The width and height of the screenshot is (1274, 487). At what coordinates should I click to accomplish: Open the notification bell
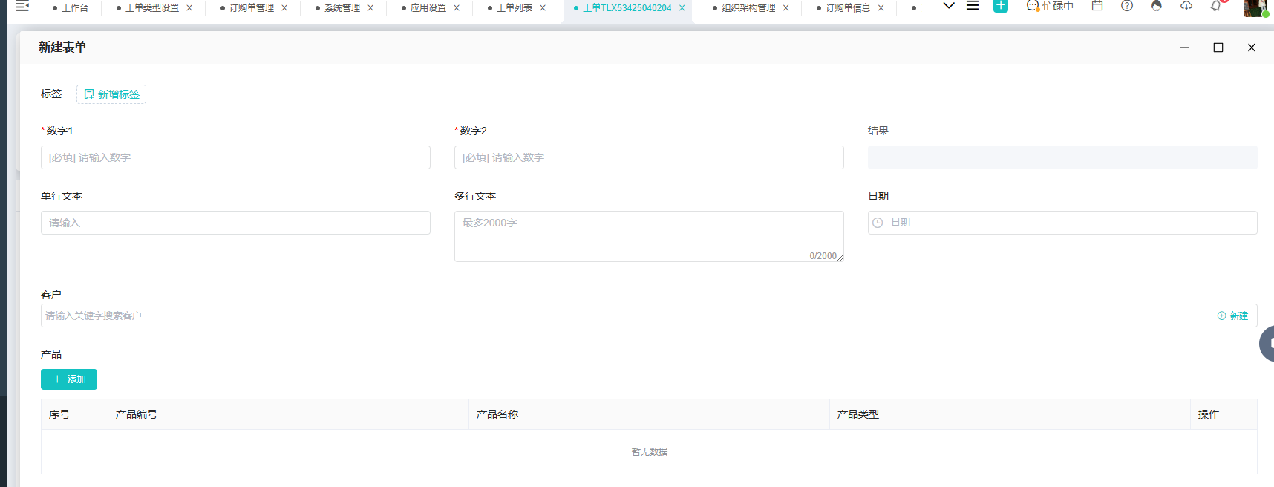click(1216, 6)
